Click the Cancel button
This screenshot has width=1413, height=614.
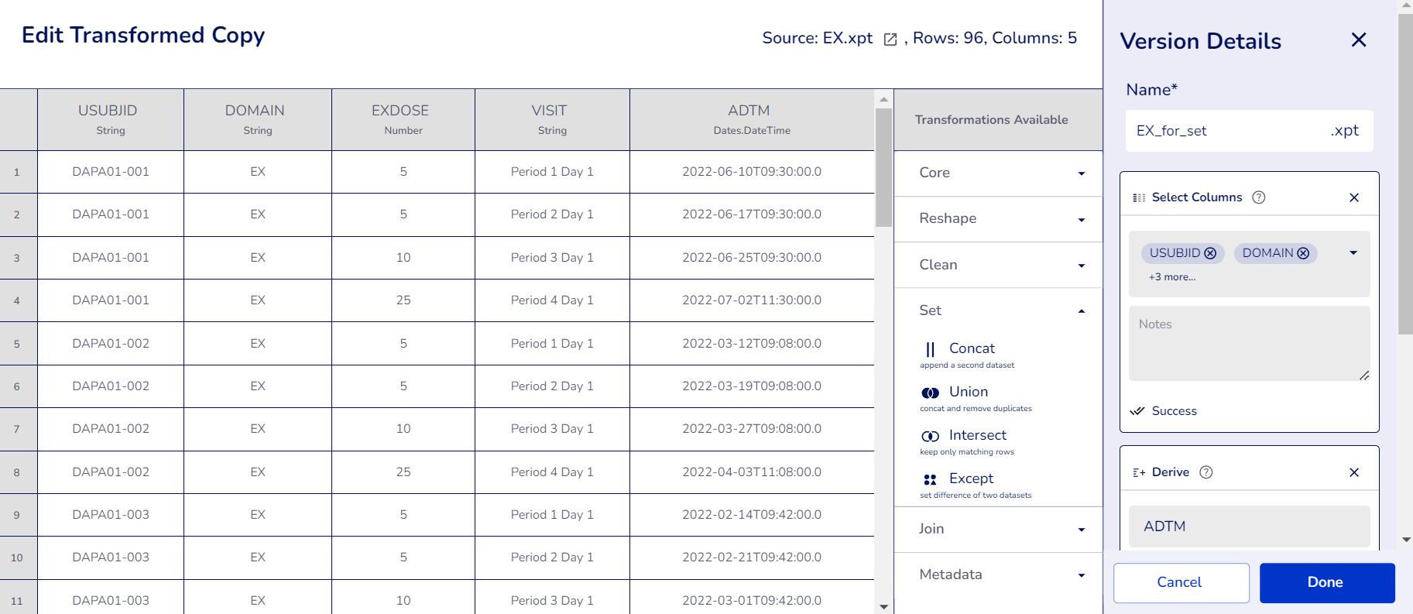click(x=1180, y=583)
